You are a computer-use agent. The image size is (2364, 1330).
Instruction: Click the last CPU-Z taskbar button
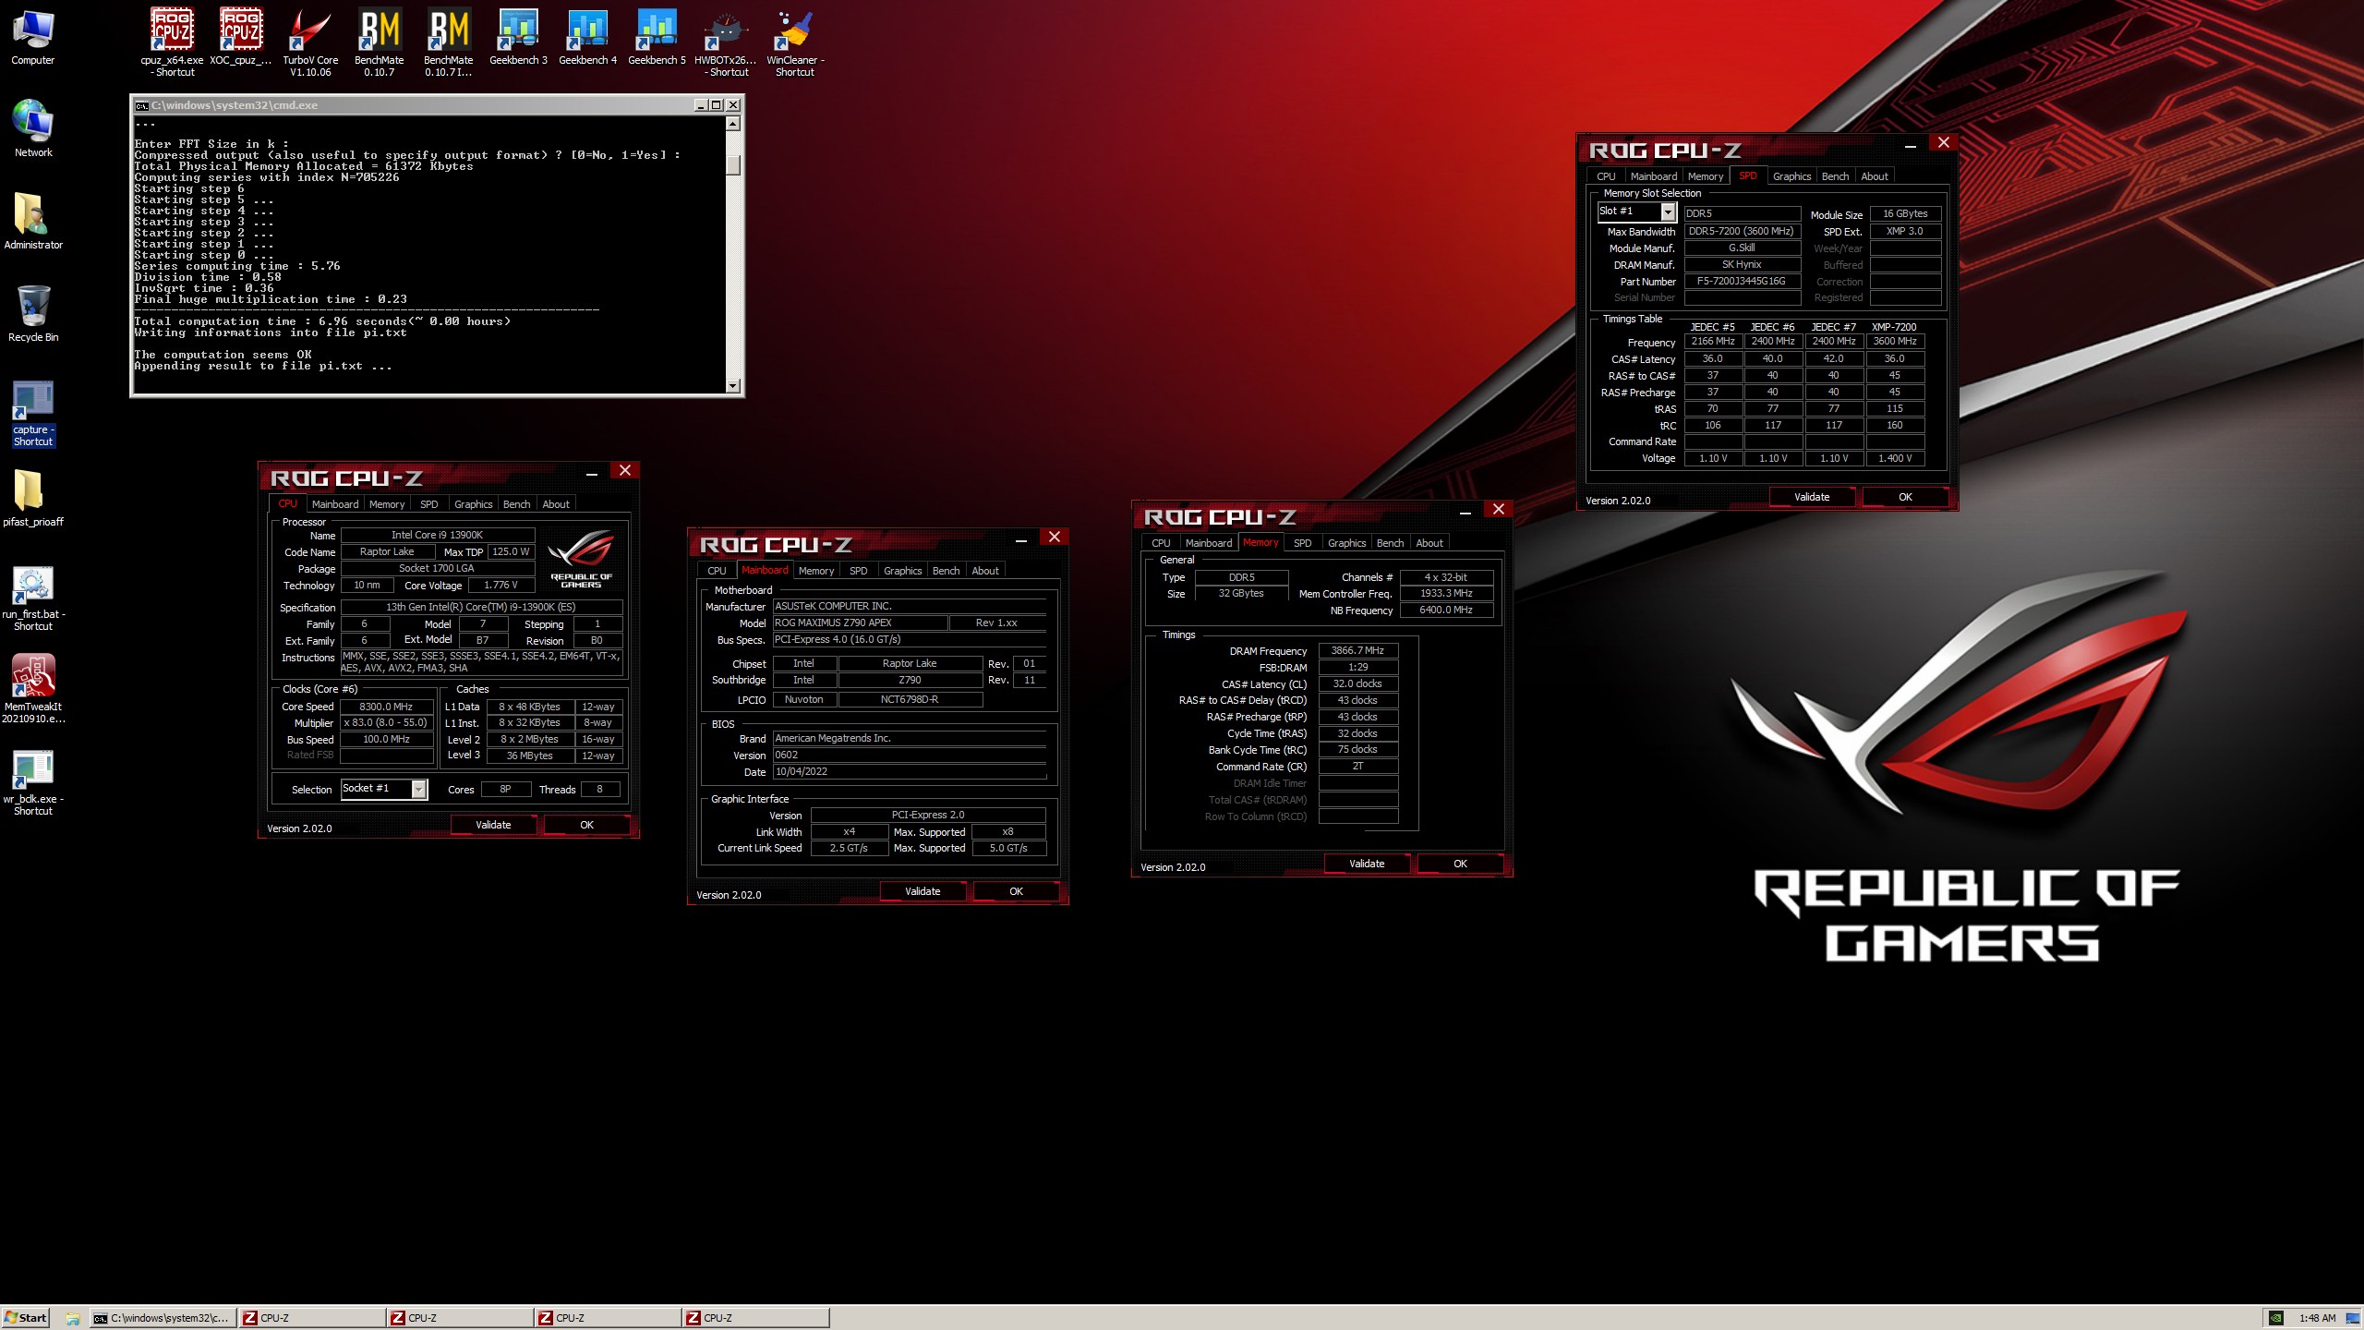point(754,1318)
